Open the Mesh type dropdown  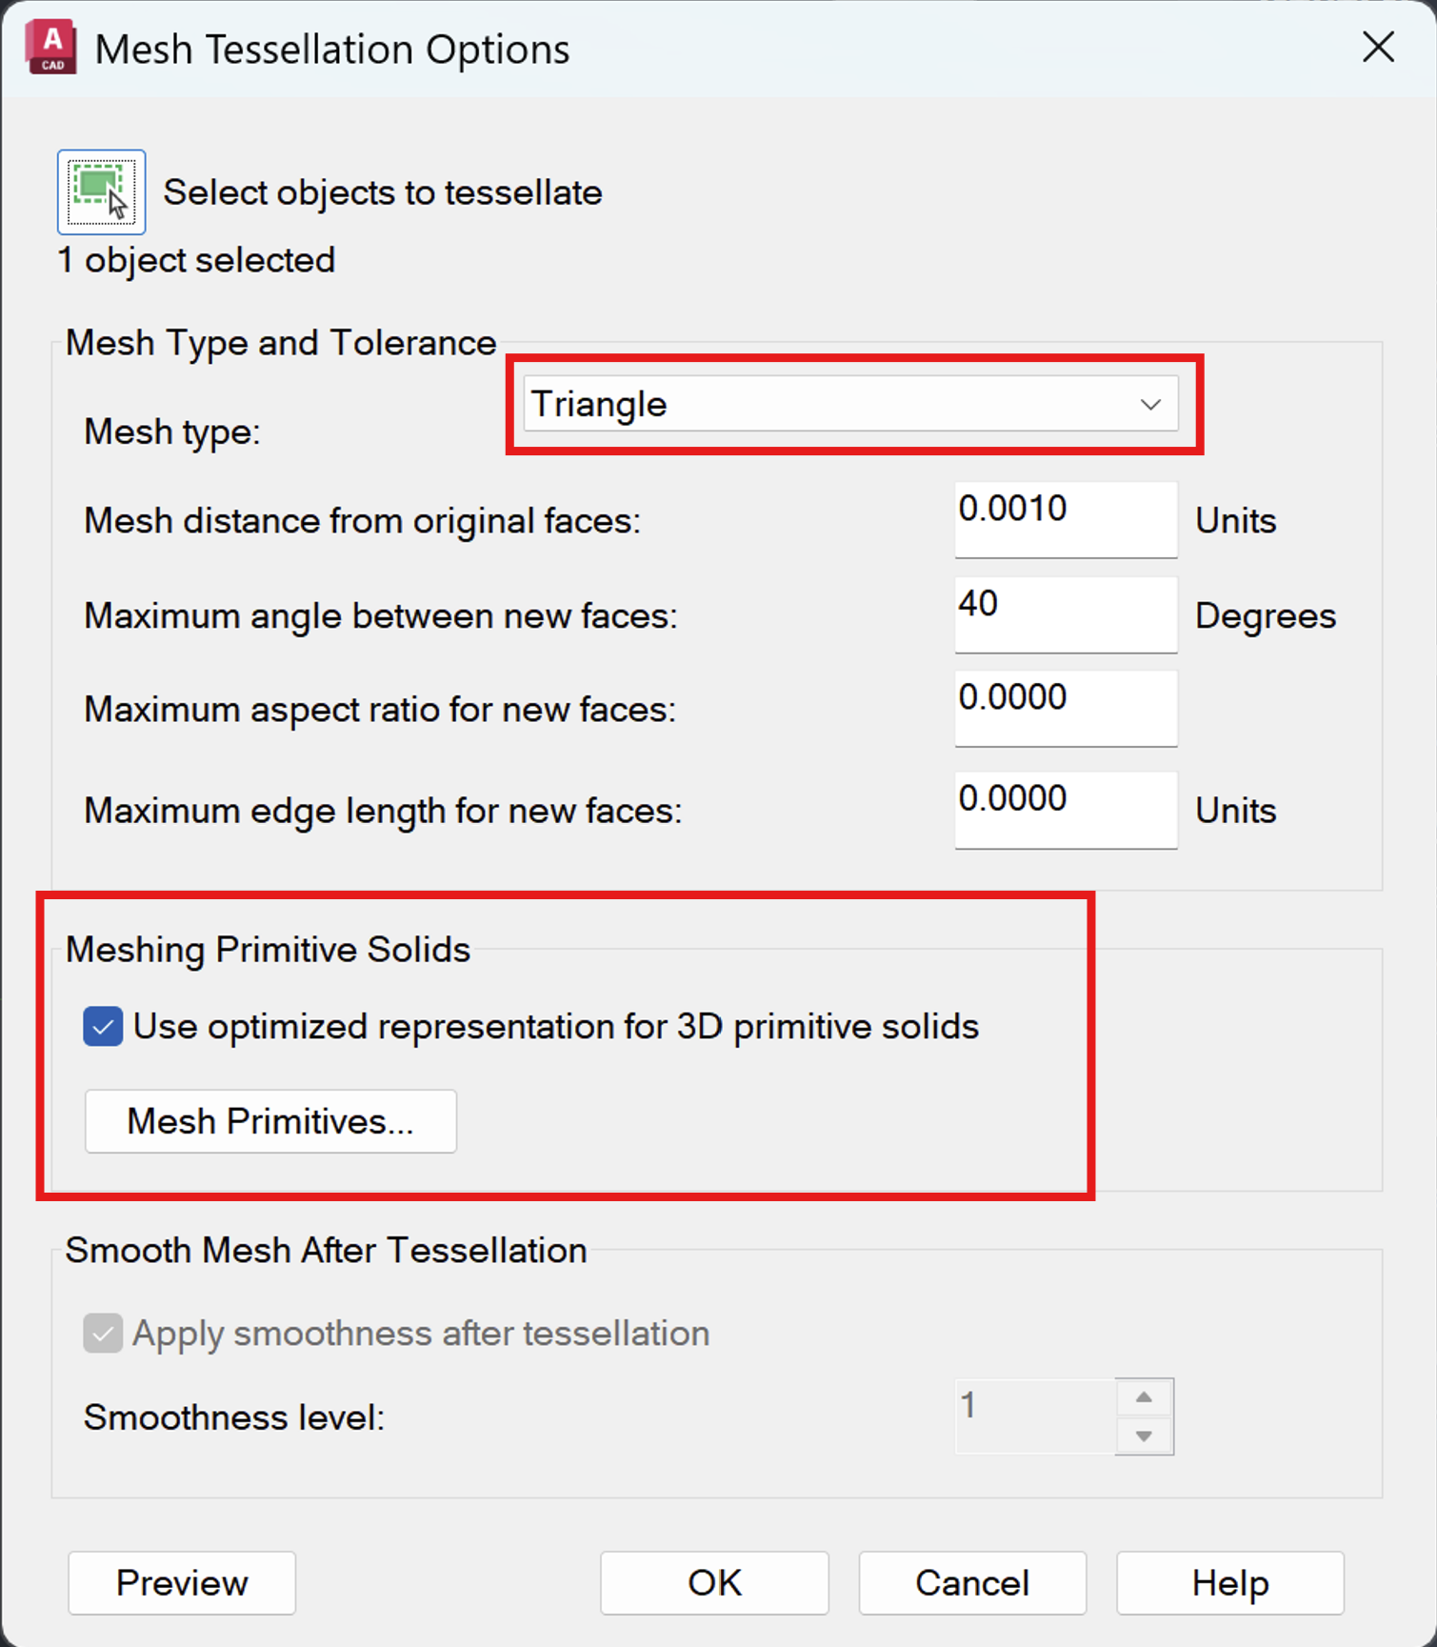850,404
